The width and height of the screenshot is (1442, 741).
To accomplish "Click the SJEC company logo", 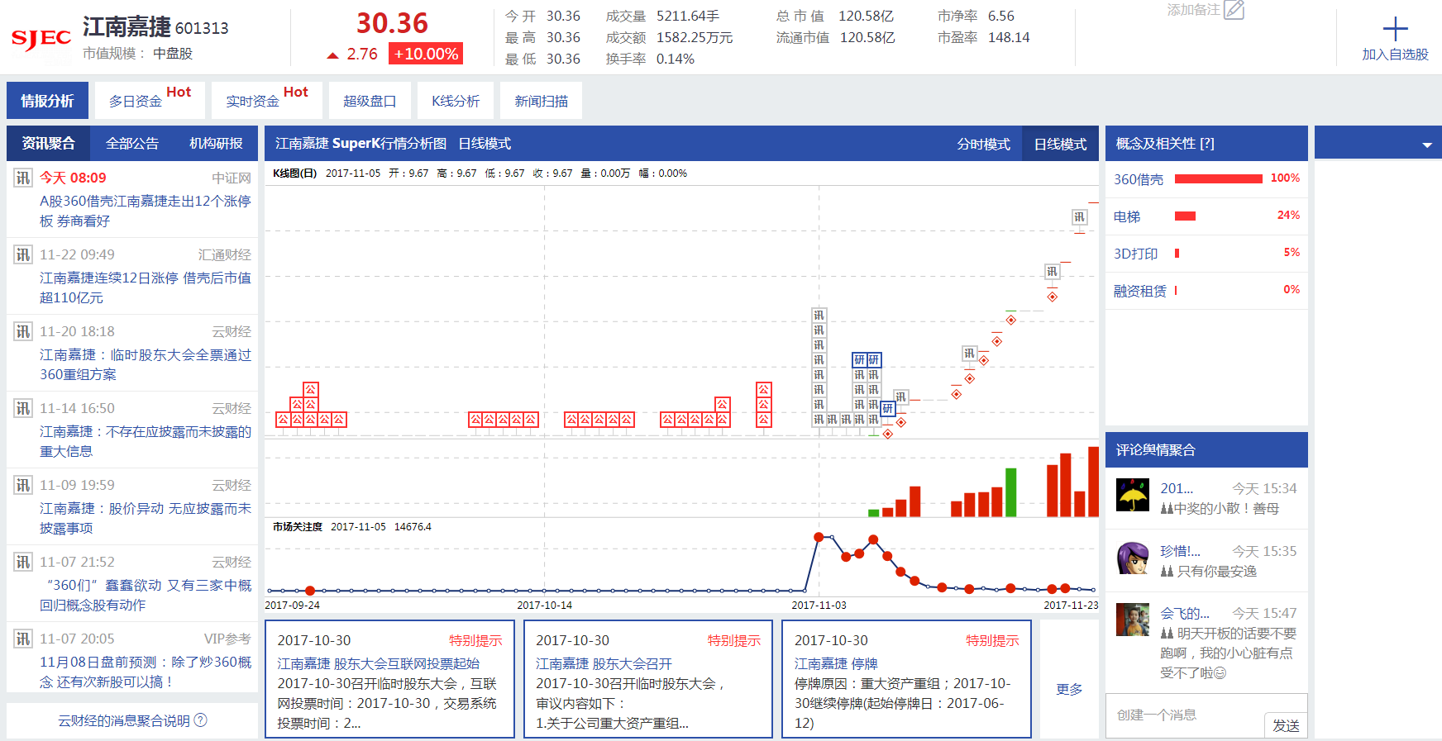I will 41,39.
